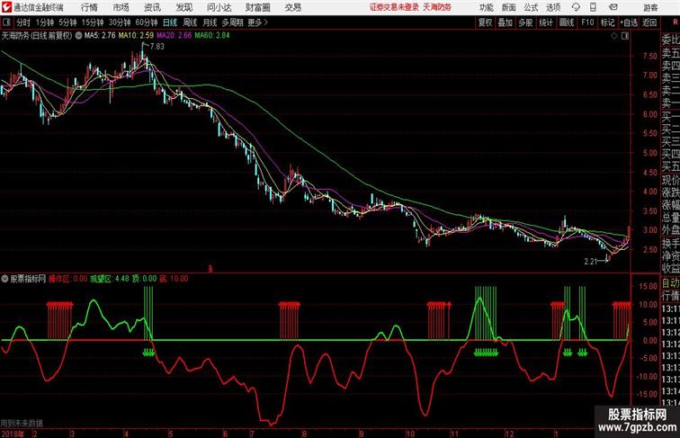680x438 pixels.
Task: Open the 问小达 menu
Action: click(219, 7)
